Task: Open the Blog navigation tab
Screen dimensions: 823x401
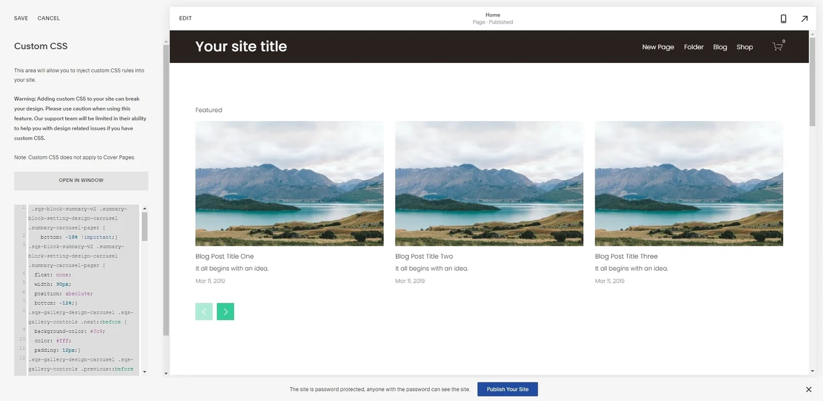Action: 720,47
